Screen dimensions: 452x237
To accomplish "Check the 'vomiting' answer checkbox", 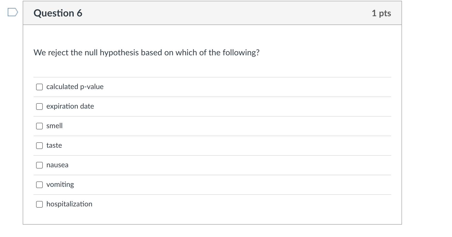I will pyautogui.click(x=39, y=185).
